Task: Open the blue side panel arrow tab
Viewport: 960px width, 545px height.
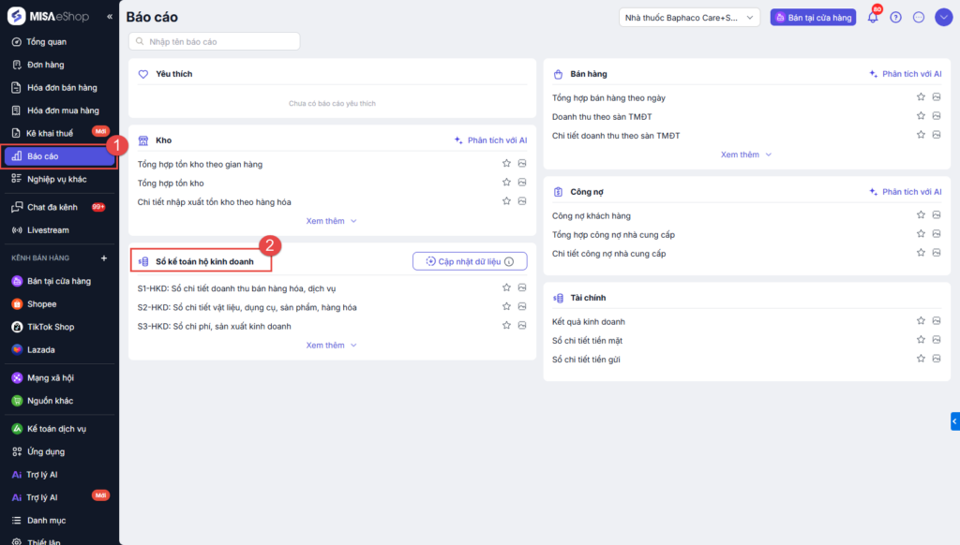Action: pos(954,421)
